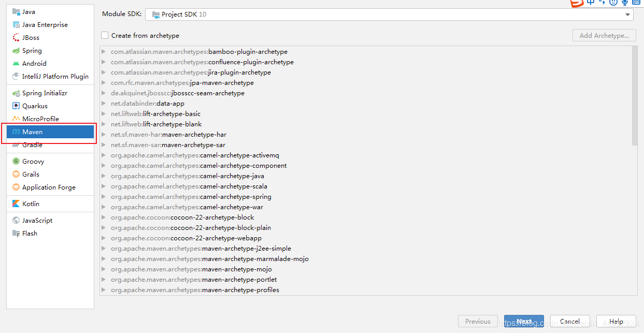Select Spring project type
Screen dimensions: 644x333
50,50
